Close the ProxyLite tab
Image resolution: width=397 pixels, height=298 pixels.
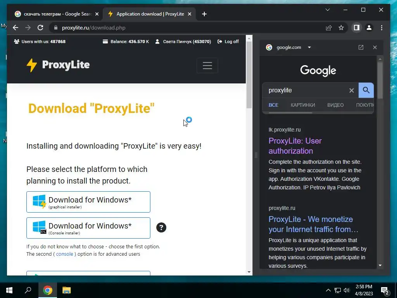189,14
